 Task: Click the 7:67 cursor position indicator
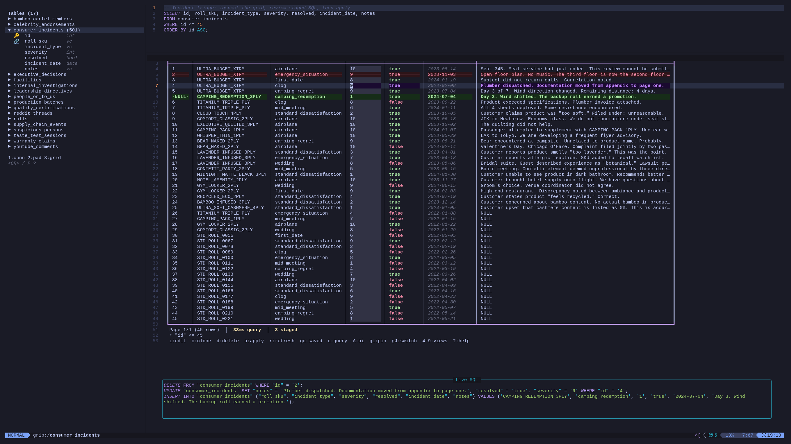[x=747, y=435]
